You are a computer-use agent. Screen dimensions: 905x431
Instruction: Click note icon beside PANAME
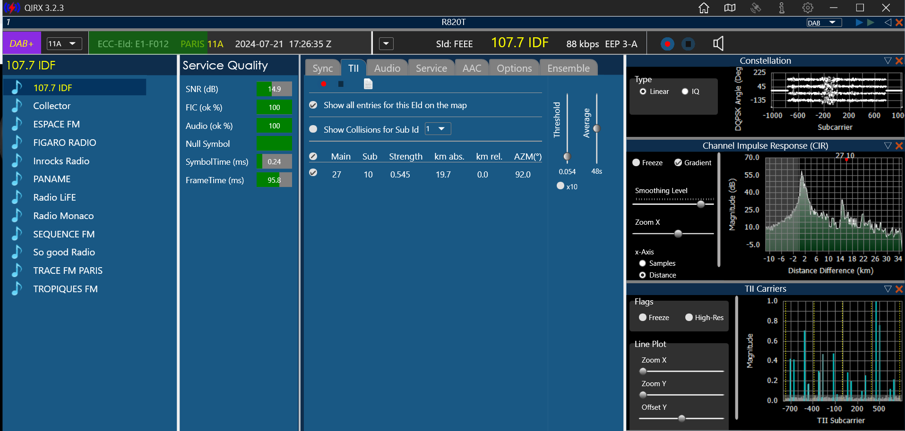17,179
